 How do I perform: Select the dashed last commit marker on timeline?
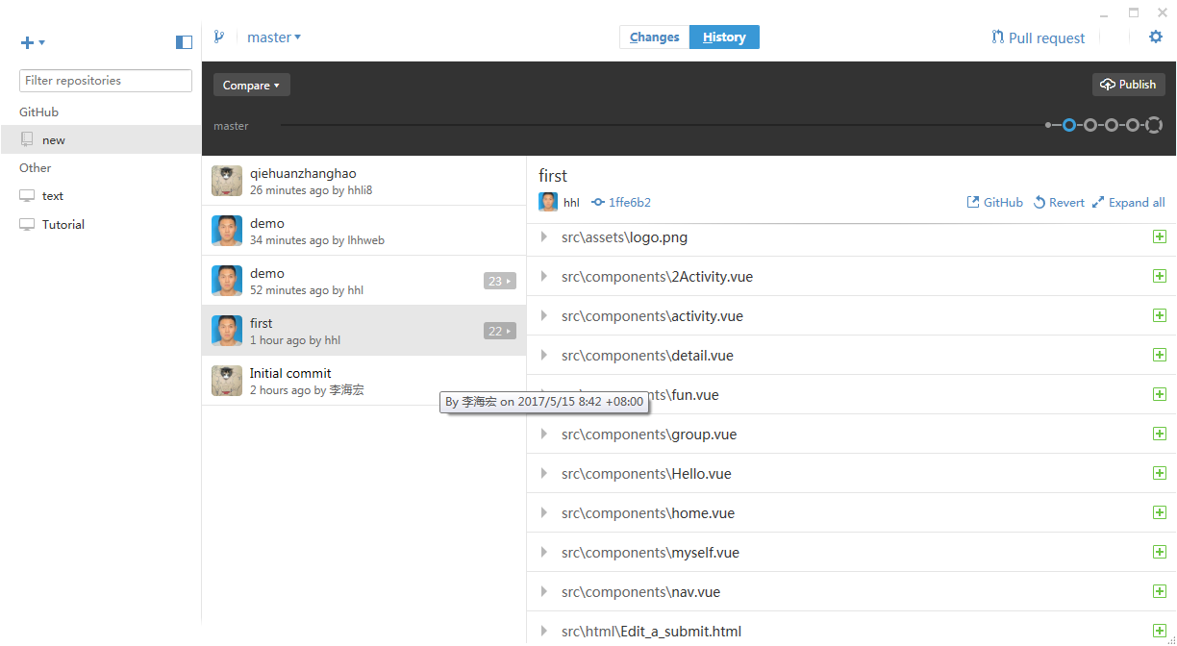point(1154,125)
